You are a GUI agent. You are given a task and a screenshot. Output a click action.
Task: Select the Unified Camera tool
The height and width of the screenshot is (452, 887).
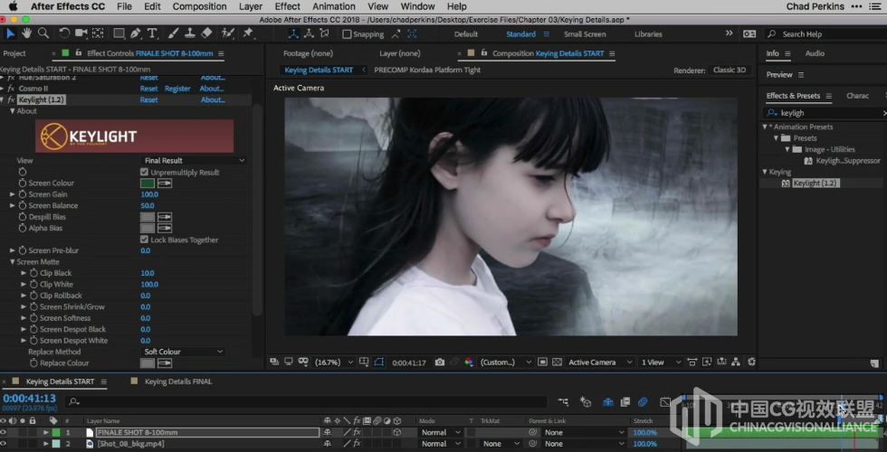[x=81, y=33]
